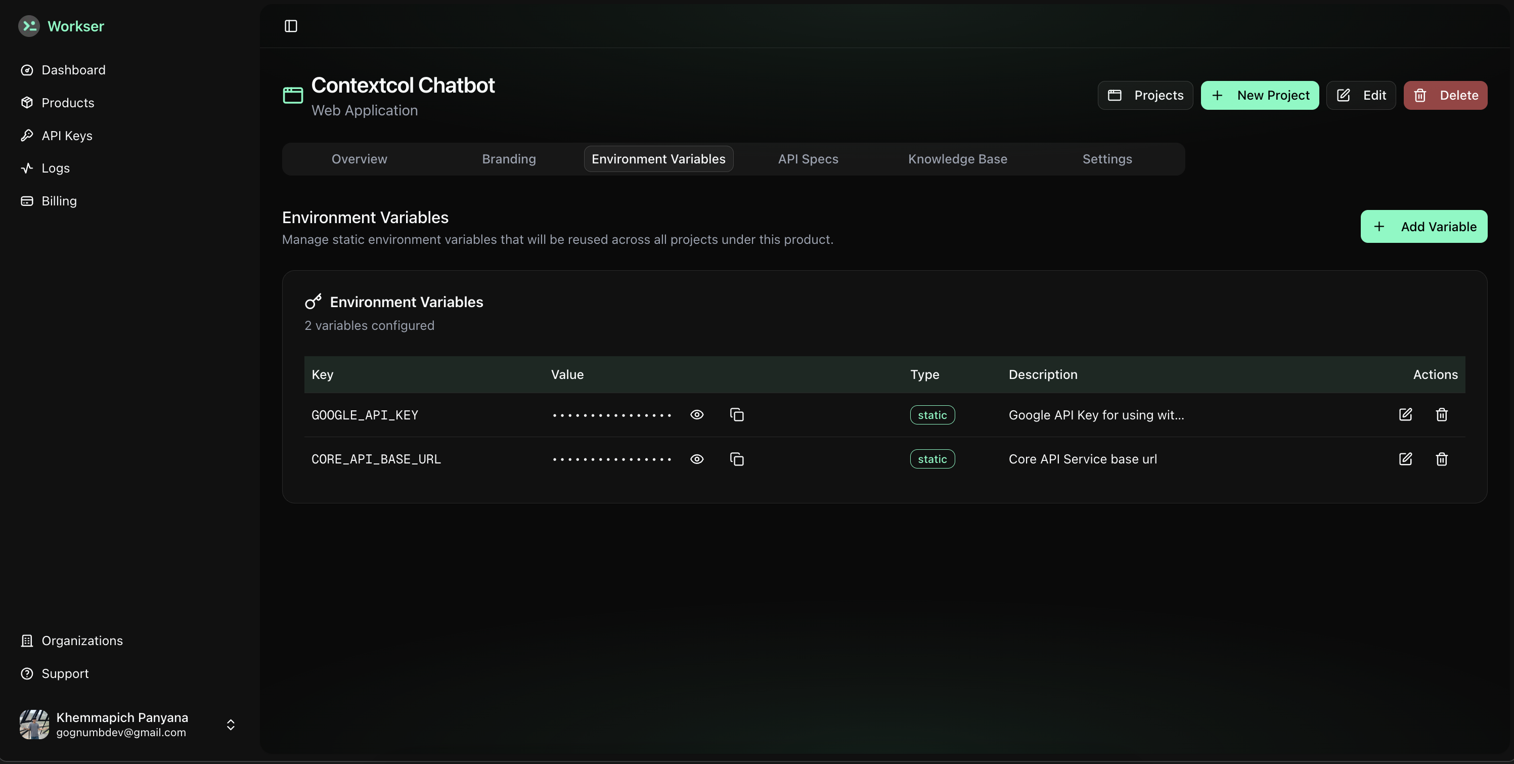
Task: Copy the CORE_API_BASE_URL value
Action: (x=736, y=459)
